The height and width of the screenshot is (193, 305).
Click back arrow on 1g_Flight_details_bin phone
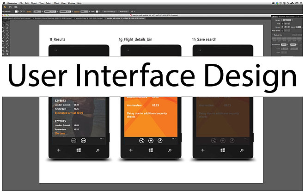(131, 150)
